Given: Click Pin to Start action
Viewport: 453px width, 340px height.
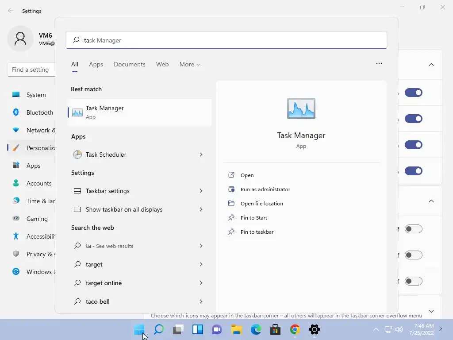Looking at the screenshot, I should pyautogui.click(x=253, y=218).
